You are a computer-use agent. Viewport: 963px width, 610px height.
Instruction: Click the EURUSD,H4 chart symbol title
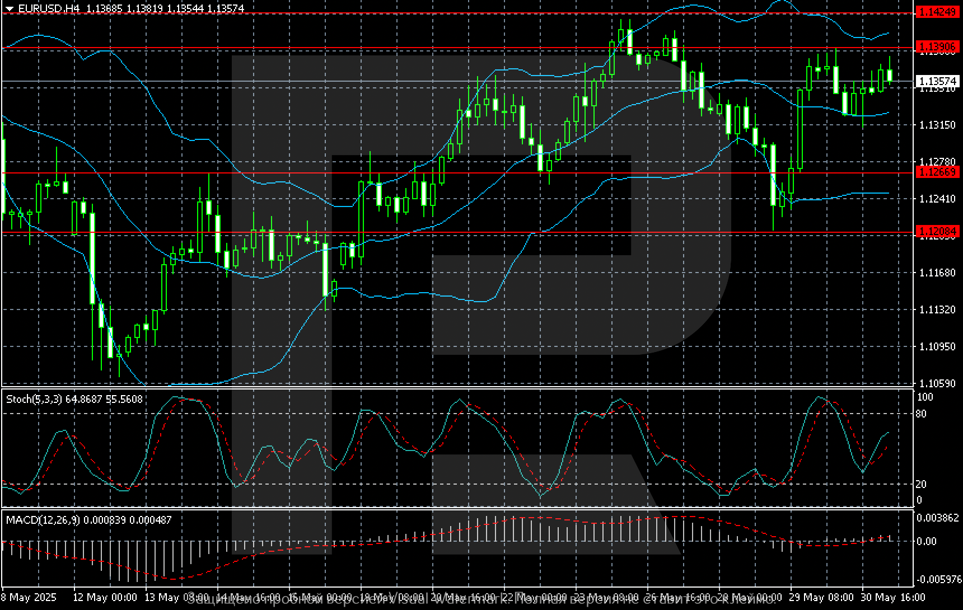click(x=49, y=9)
